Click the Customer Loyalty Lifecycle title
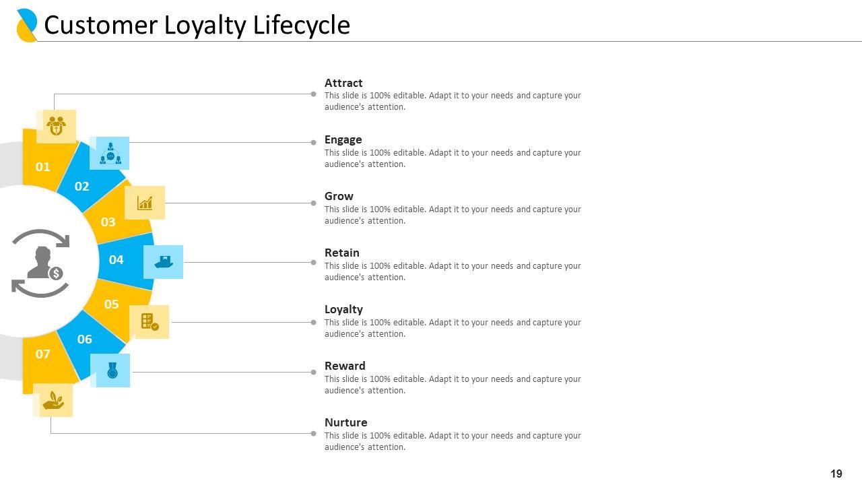Image resolution: width=862 pixels, height=485 pixels. 197,25
